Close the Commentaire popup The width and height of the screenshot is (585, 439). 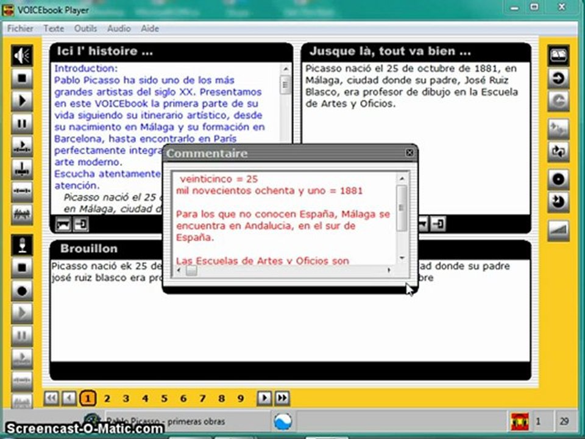tap(409, 152)
